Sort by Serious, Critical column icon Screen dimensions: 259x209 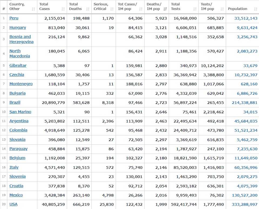coord(112,9)
